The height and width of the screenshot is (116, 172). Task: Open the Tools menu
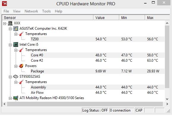tap(46, 11)
